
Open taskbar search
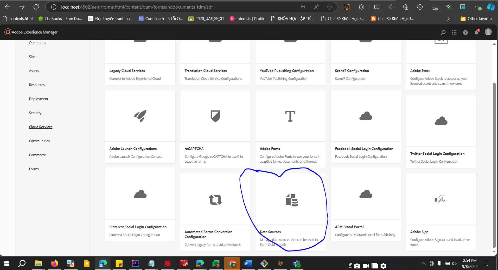pyautogui.click(x=22, y=264)
